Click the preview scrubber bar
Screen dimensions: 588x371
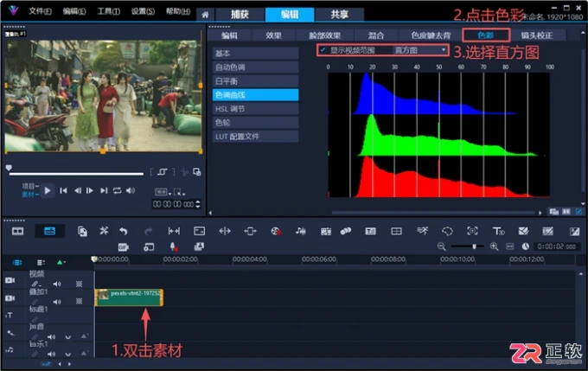click(76, 174)
